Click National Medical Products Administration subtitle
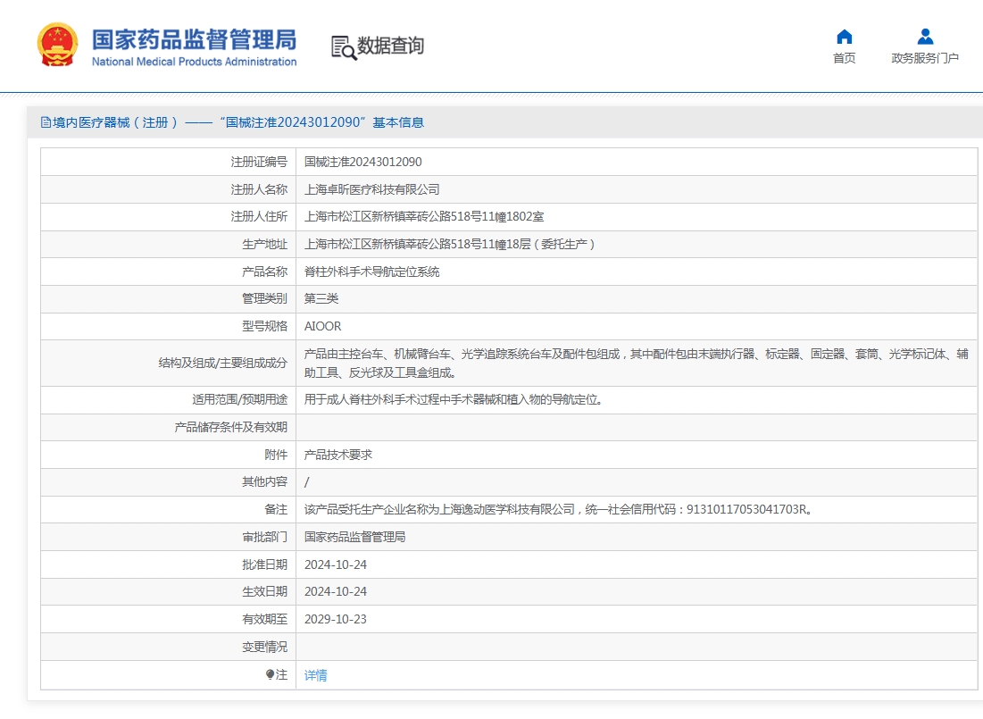 coord(194,62)
